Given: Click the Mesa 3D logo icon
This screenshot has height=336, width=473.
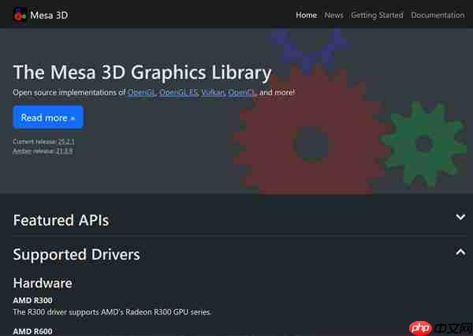Looking at the screenshot, I should (20, 15).
